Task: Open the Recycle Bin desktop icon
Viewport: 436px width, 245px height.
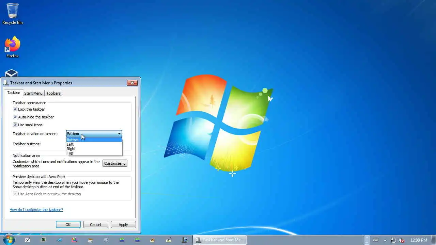Action: [13, 14]
